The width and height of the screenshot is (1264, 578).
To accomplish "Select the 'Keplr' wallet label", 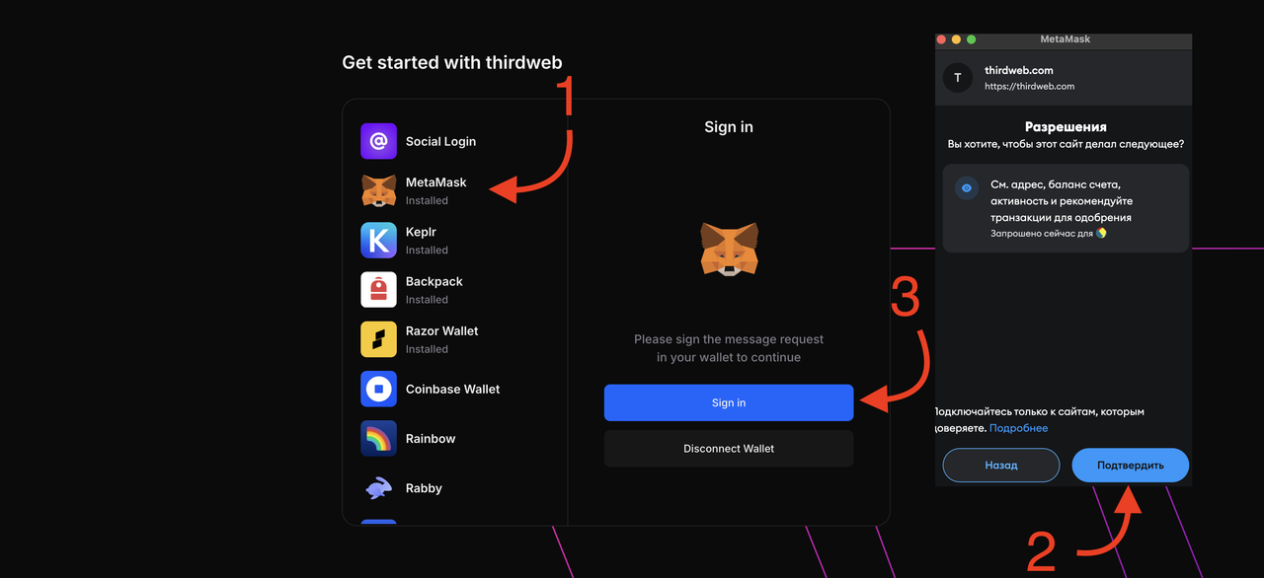I will (421, 232).
